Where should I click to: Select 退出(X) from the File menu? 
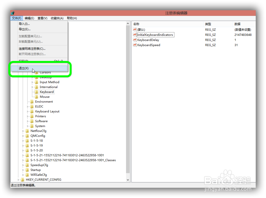24,68
